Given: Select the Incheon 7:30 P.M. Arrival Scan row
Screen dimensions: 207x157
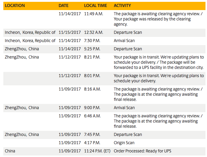Looking at the screenshot, I should tap(104, 41).
